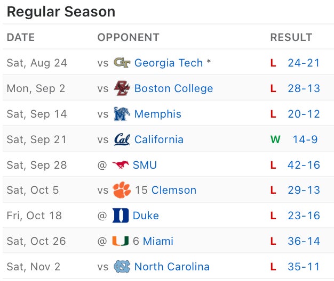Open the Memphis team link
Image resolution: width=334 pixels, height=281 pixels.
[x=158, y=114]
